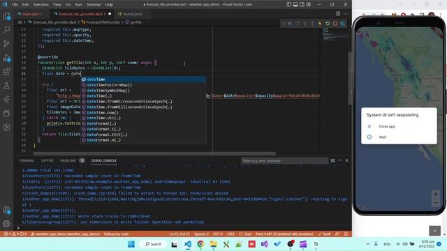Open the Dart DevTools inspector icon

343,24
